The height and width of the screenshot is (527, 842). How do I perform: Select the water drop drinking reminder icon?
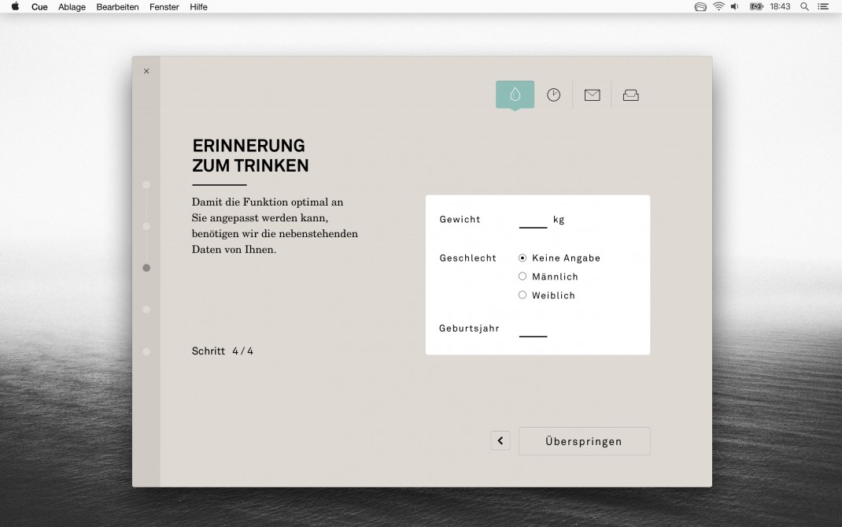tap(515, 95)
